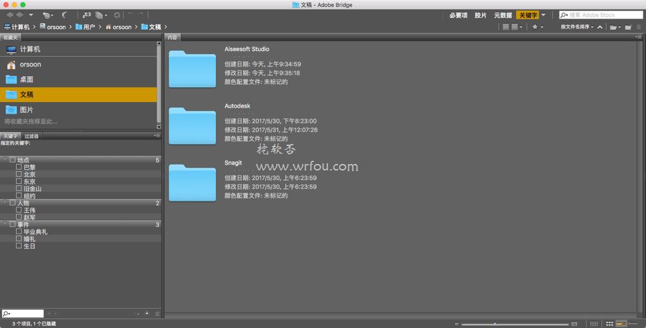Open the thumbnail quality options dropdown
The width and height of the screenshot is (646, 328).
click(517, 26)
